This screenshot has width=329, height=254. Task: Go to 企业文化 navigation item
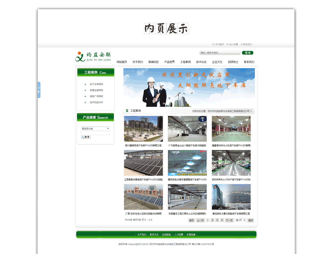click(x=217, y=62)
